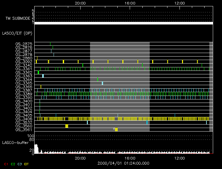
Task: Select the yellow marker in the OS_3366 row
Action: 41,87
